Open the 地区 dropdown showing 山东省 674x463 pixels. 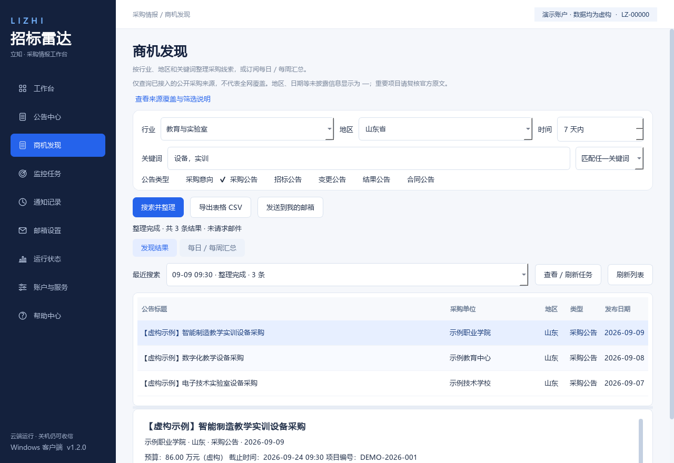[x=445, y=129]
